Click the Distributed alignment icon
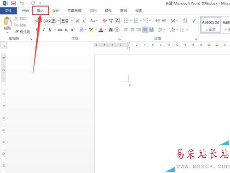The width and height of the screenshot is (230, 173). tap(151, 30)
